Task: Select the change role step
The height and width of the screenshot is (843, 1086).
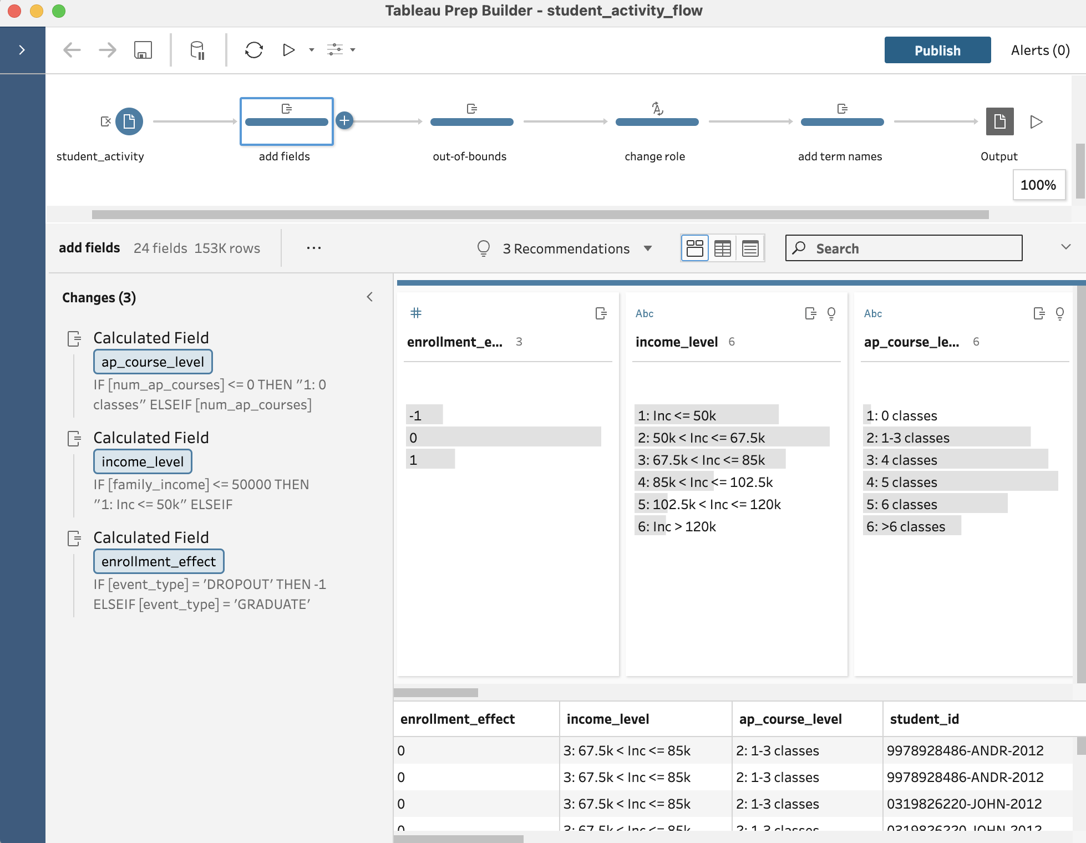Action: [657, 121]
